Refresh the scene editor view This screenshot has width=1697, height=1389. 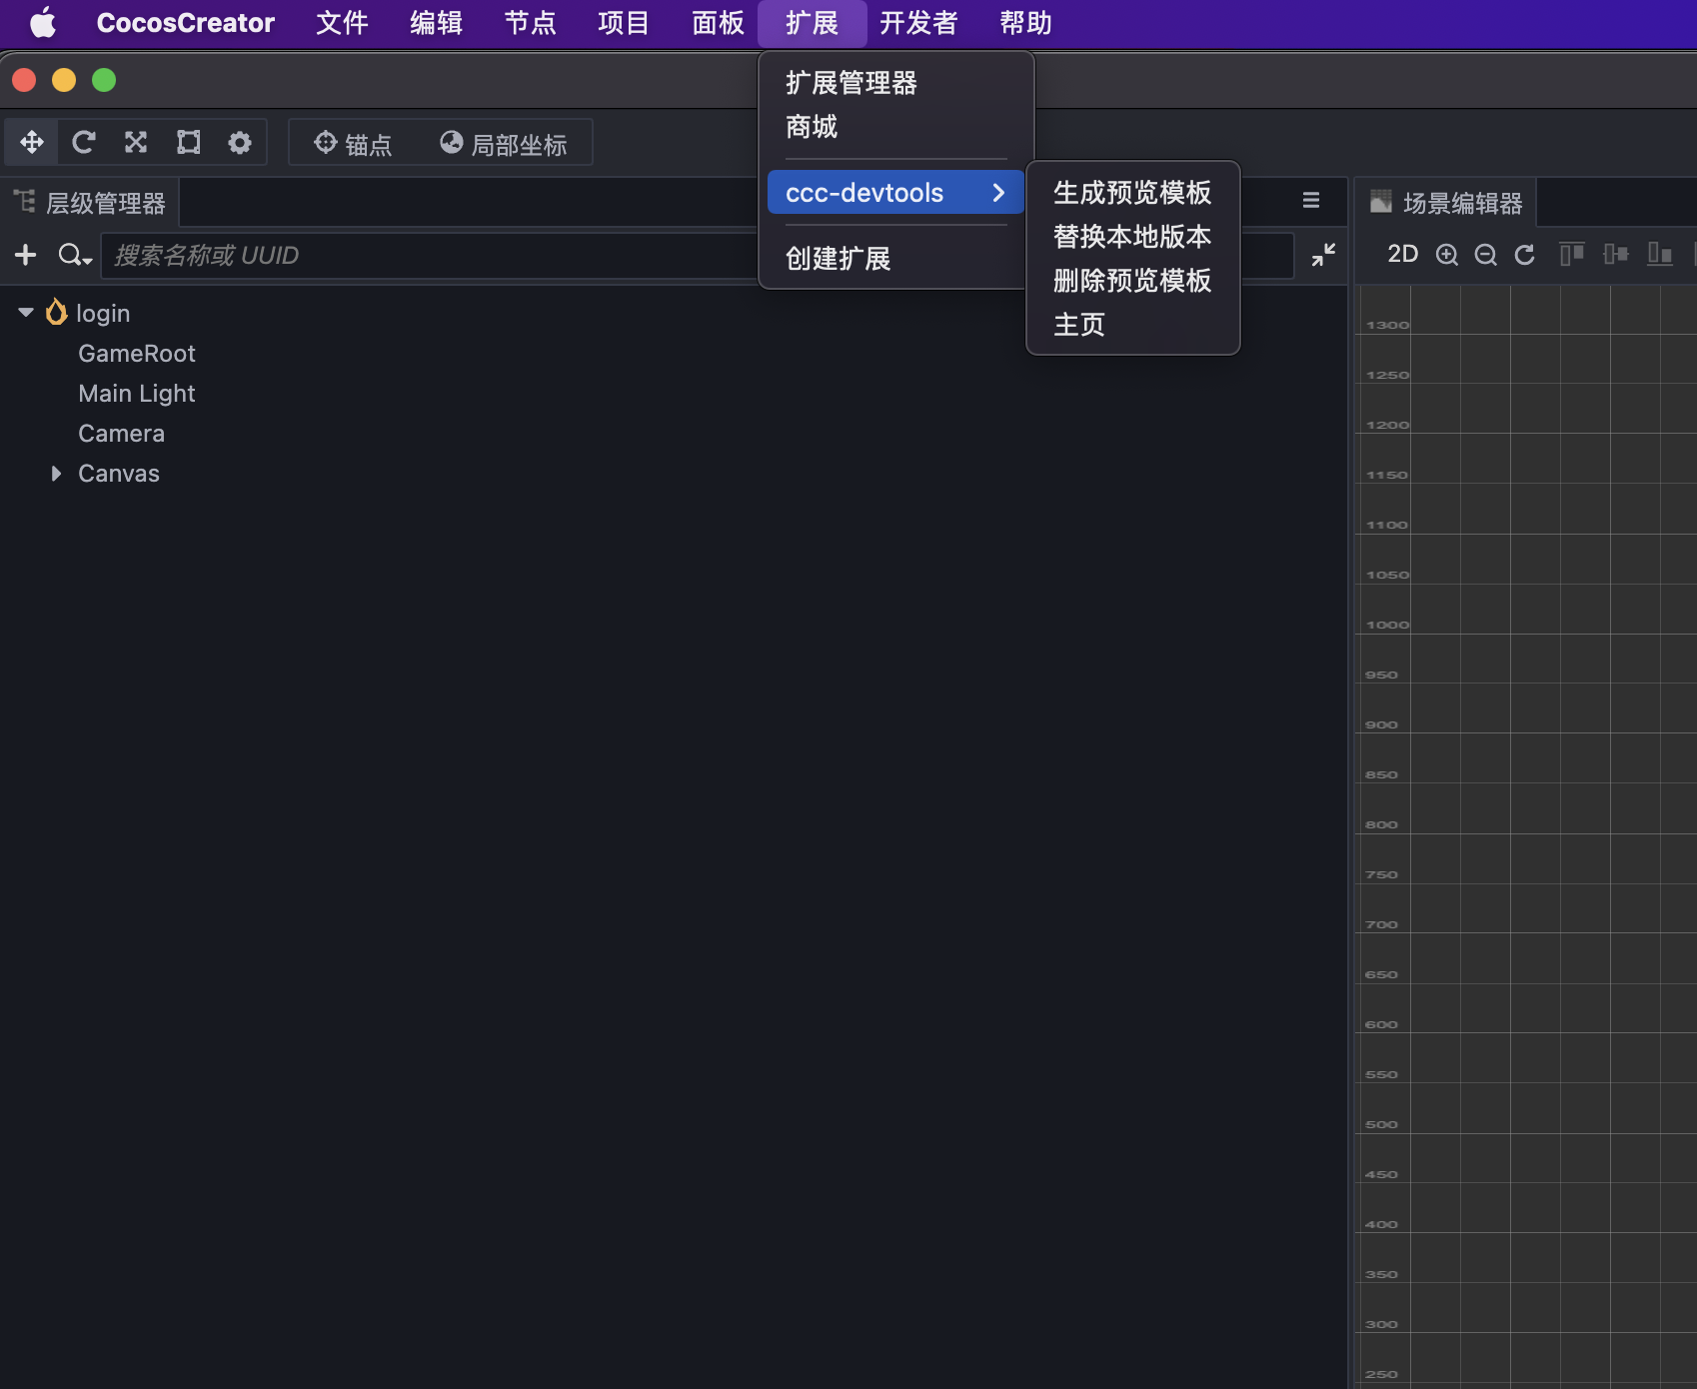[1524, 255]
